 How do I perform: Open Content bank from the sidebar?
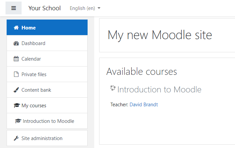(x=47, y=90)
